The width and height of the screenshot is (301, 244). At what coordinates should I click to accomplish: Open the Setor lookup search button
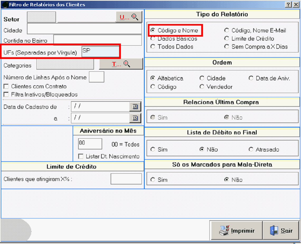click(x=129, y=17)
